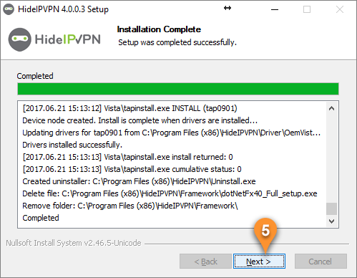The width and height of the screenshot is (357, 278).
Task: Close the setup window
Action: 340,9
